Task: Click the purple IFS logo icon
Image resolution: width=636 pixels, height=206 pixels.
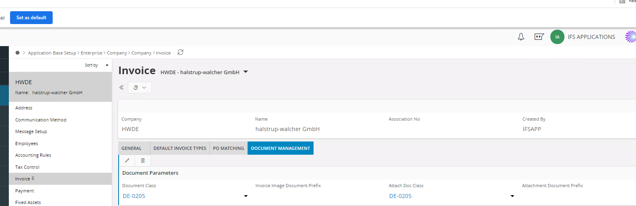Action: click(631, 37)
